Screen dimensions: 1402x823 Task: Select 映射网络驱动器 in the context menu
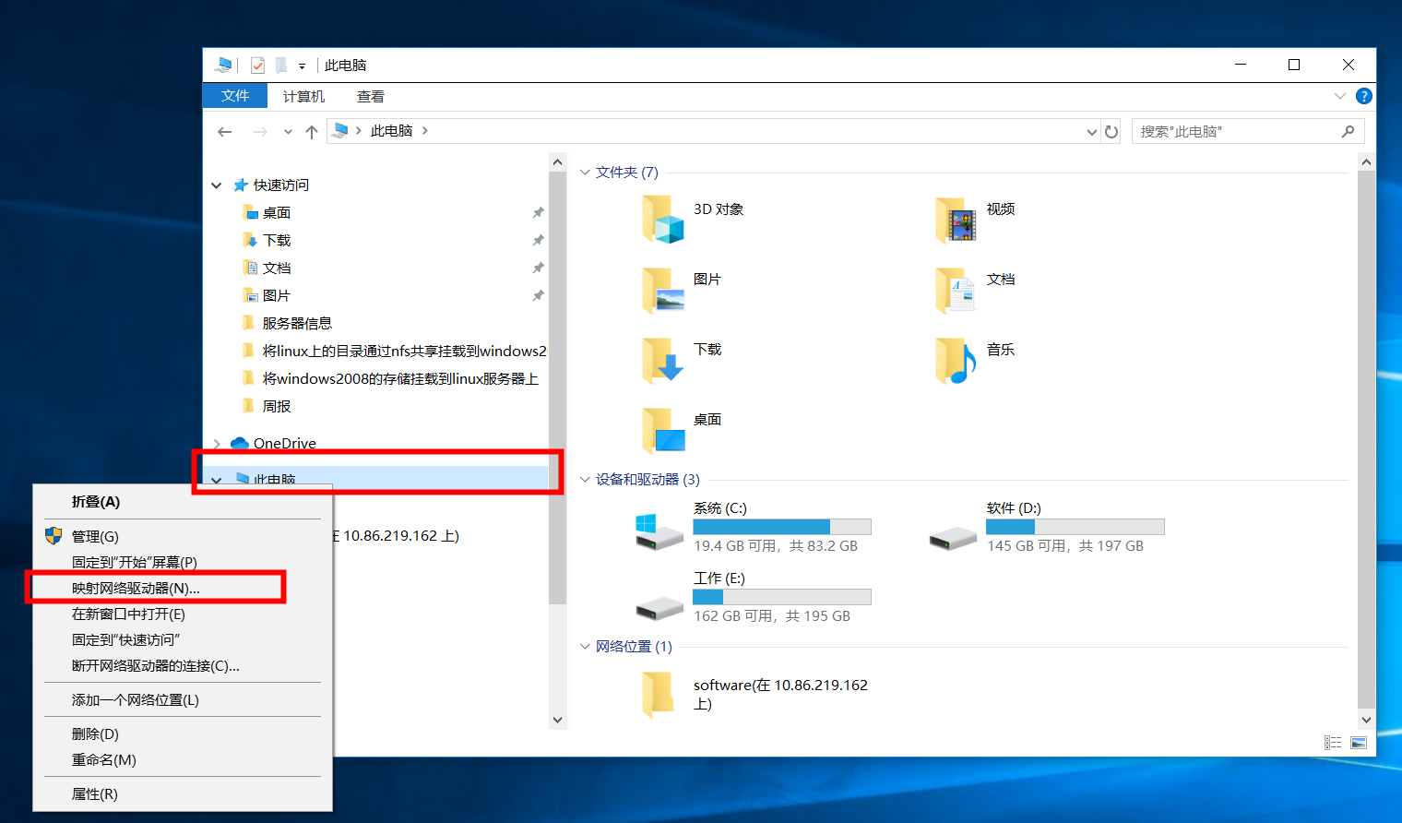point(134,587)
